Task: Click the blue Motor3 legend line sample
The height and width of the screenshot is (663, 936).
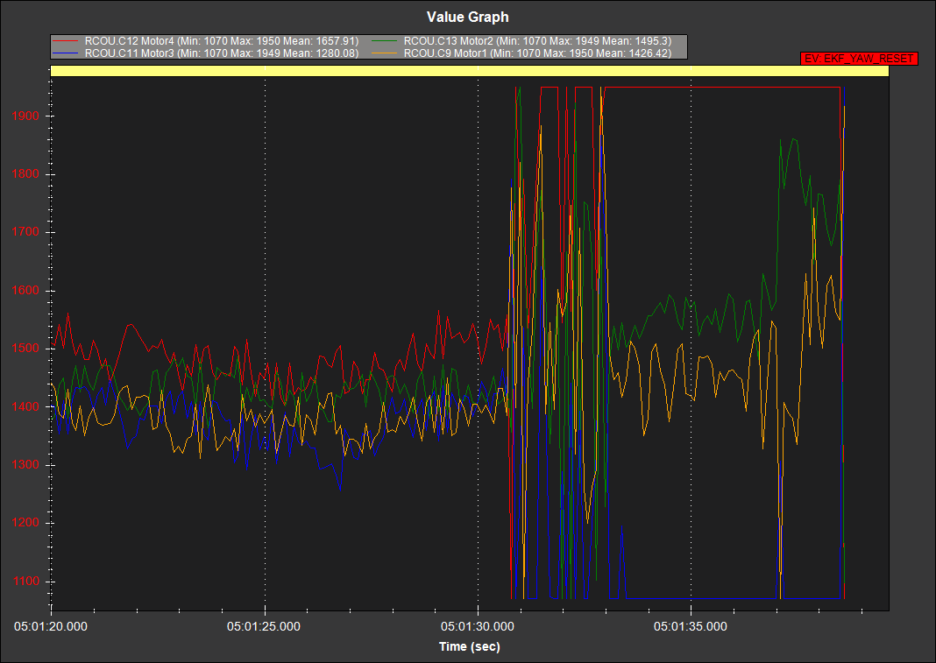Action: coord(66,53)
